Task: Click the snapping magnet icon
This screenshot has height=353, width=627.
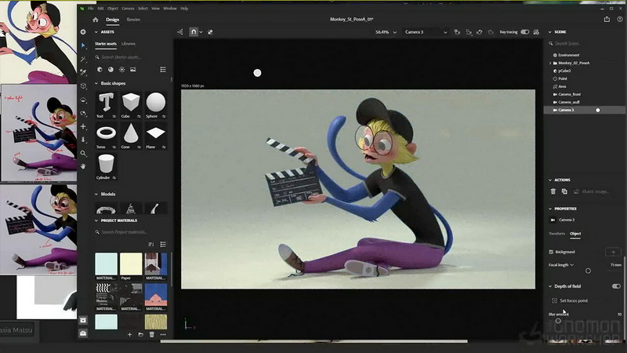Action: [x=194, y=32]
